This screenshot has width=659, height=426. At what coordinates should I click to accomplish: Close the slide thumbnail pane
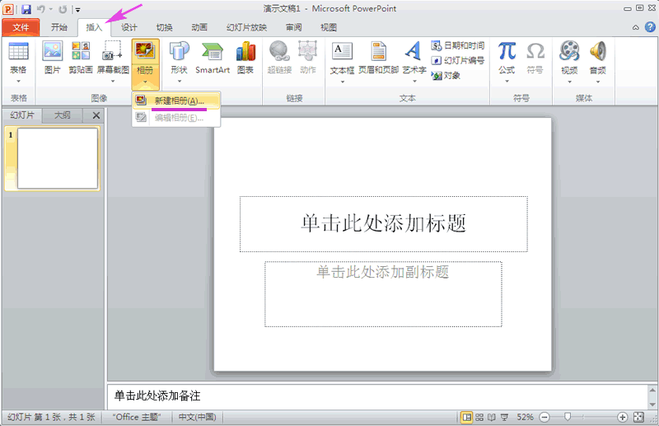coord(96,115)
